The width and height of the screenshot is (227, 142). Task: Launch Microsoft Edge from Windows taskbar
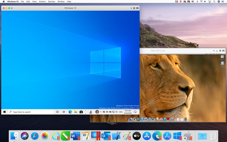click(x=70, y=112)
